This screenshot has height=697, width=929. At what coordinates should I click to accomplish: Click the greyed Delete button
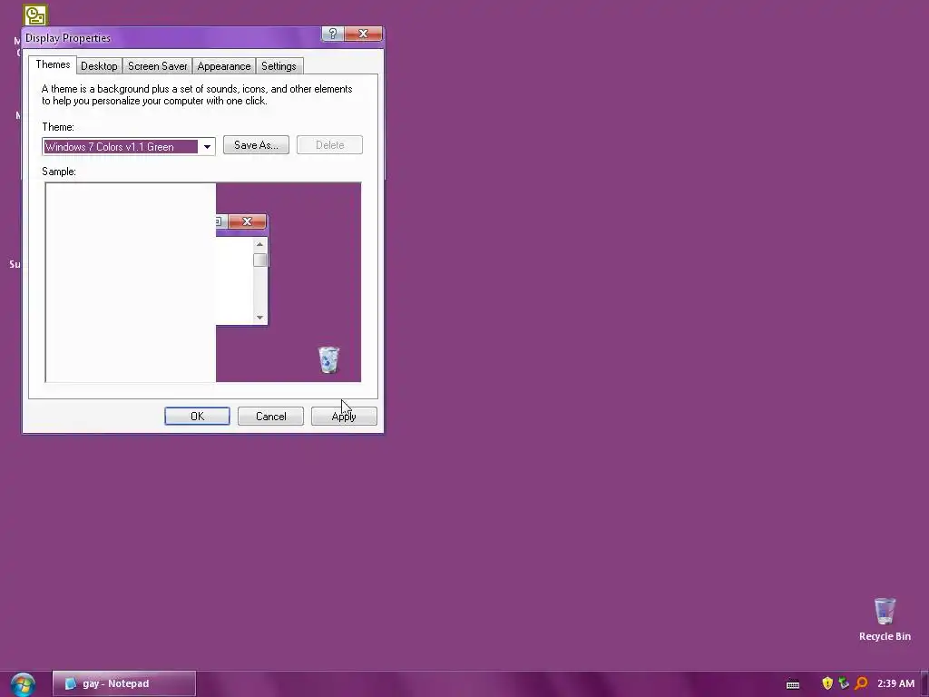pos(329,145)
